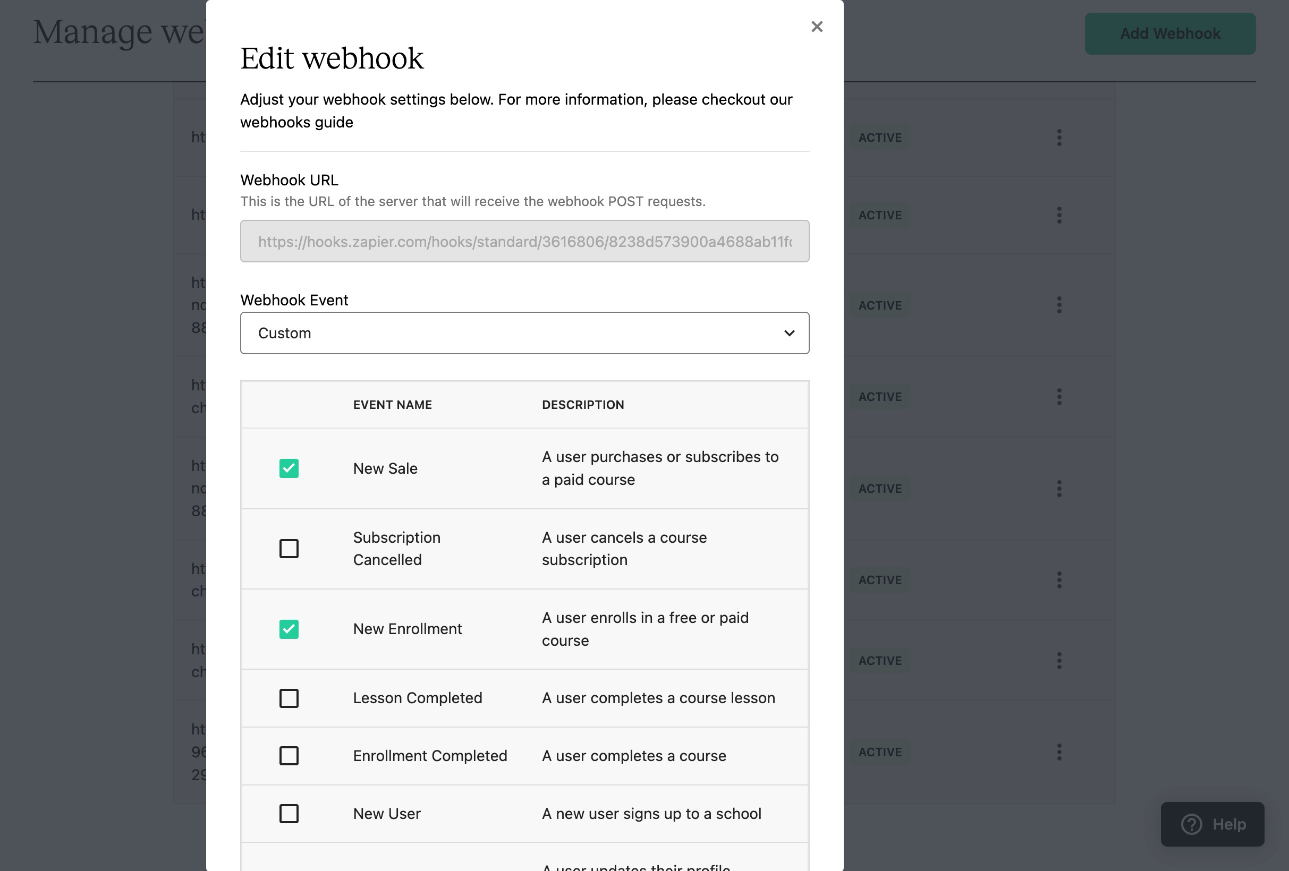Screen dimensions: 1289x871
Task: Click the 'New Sale' event name
Action: pos(385,468)
